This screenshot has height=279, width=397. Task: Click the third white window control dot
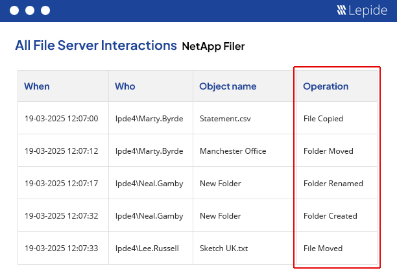(x=45, y=10)
